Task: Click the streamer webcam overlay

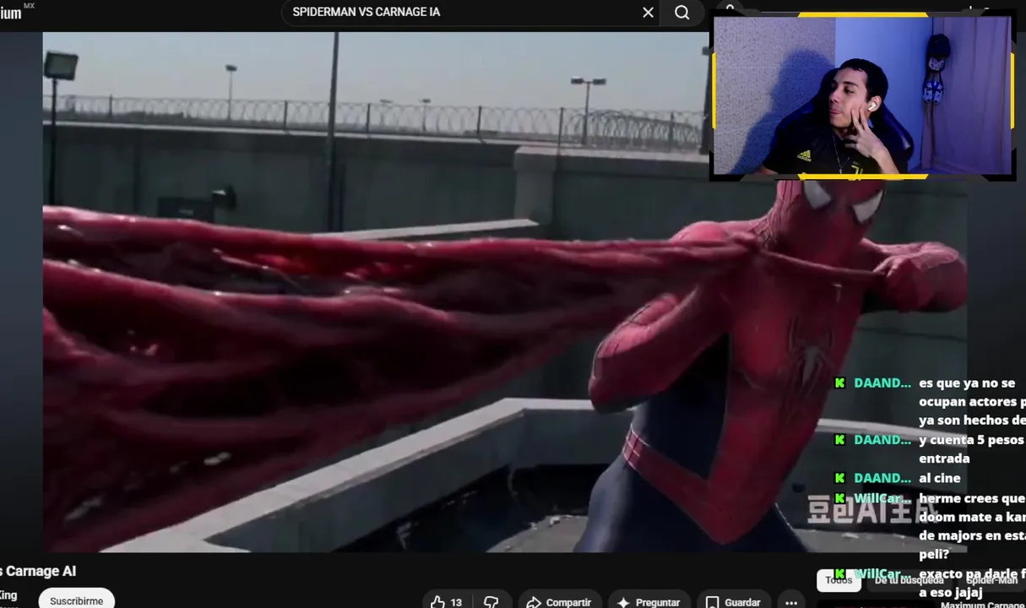Action: click(x=863, y=95)
